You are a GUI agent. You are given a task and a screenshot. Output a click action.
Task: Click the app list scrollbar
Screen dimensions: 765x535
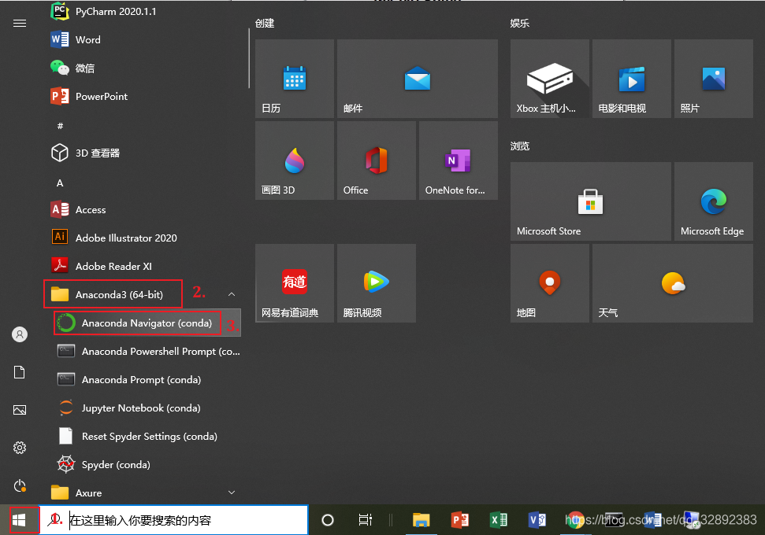(249, 58)
